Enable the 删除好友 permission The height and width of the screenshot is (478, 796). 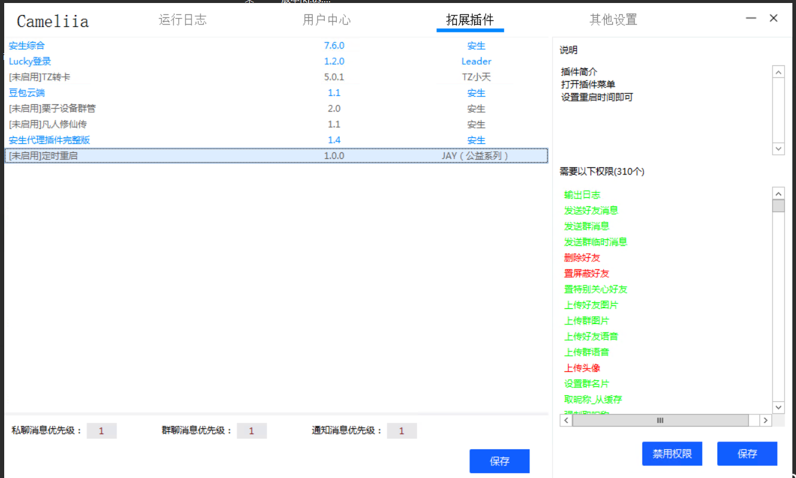point(582,257)
